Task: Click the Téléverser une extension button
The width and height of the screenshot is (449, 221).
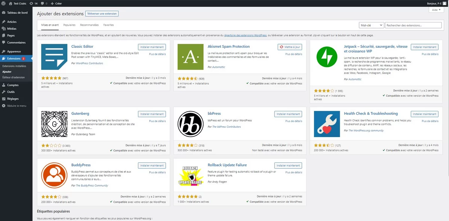Action: pyautogui.click(x=102, y=14)
